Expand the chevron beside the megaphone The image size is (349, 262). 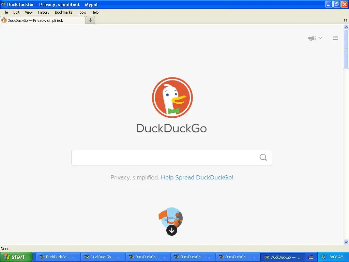320,38
